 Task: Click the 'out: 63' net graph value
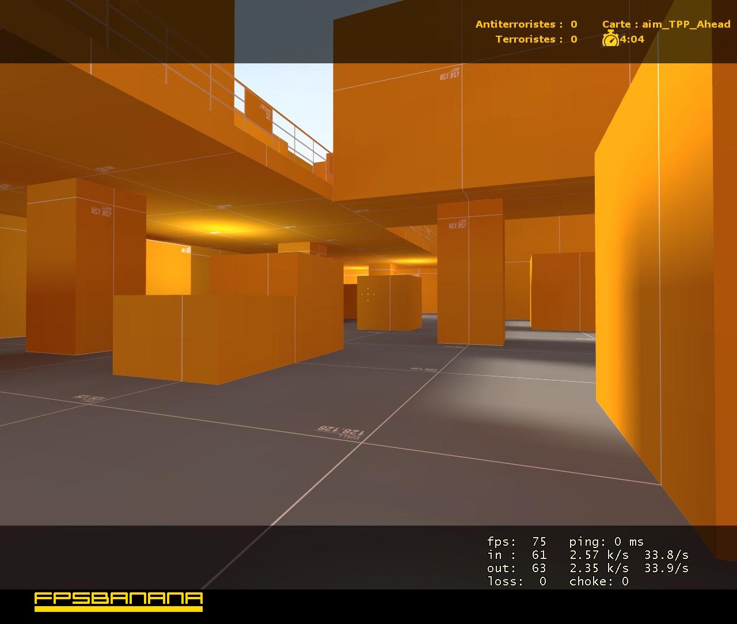pyautogui.click(x=516, y=568)
